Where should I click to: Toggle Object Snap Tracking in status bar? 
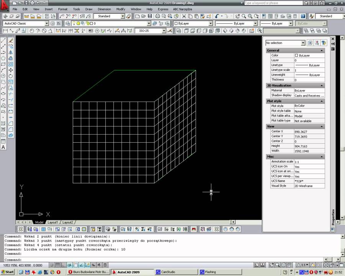coord(81,265)
